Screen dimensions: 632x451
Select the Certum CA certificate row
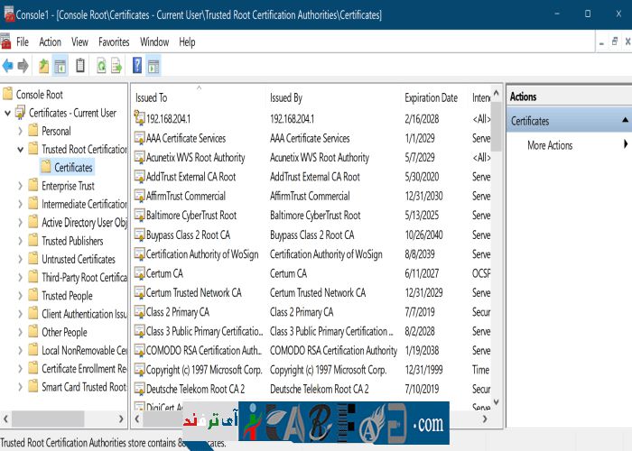point(164,273)
